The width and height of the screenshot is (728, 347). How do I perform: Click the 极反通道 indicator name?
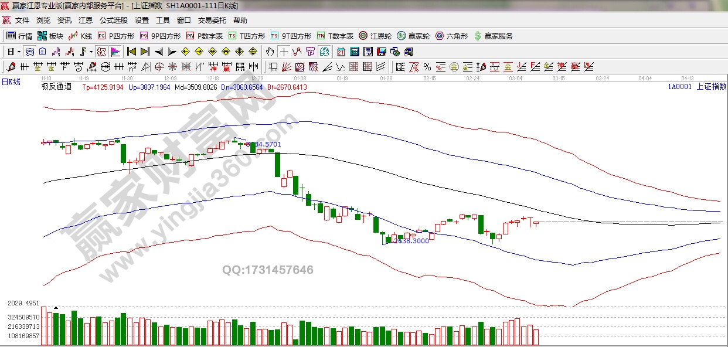tap(56, 87)
